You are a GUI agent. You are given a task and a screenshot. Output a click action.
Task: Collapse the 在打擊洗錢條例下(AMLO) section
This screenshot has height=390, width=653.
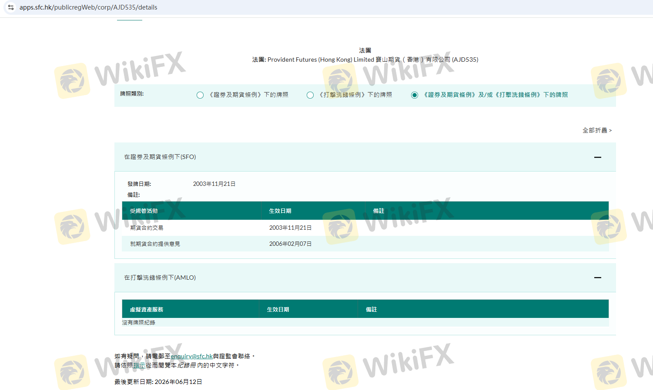click(598, 278)
